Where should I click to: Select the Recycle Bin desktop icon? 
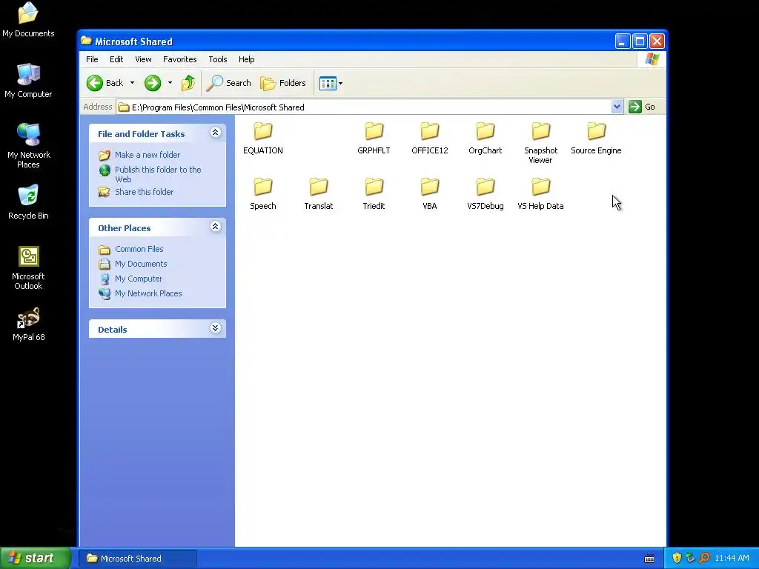[28, 202]
